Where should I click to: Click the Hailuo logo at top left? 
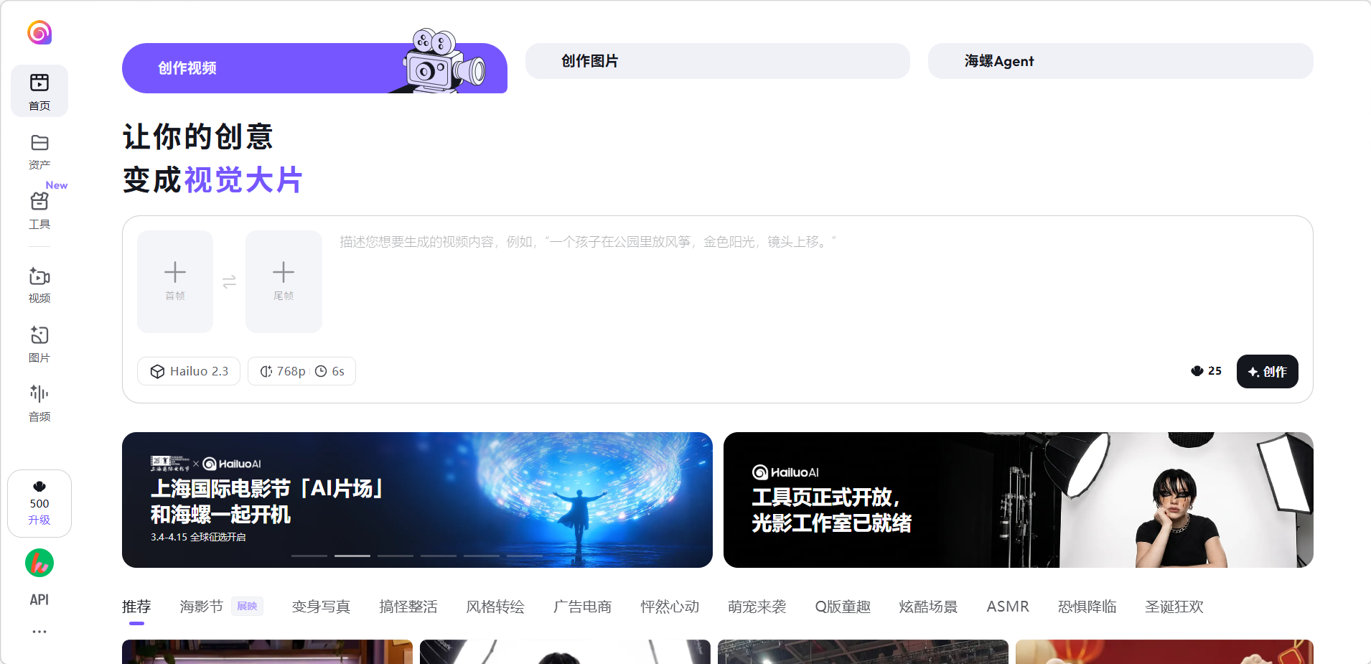point(39,32)
